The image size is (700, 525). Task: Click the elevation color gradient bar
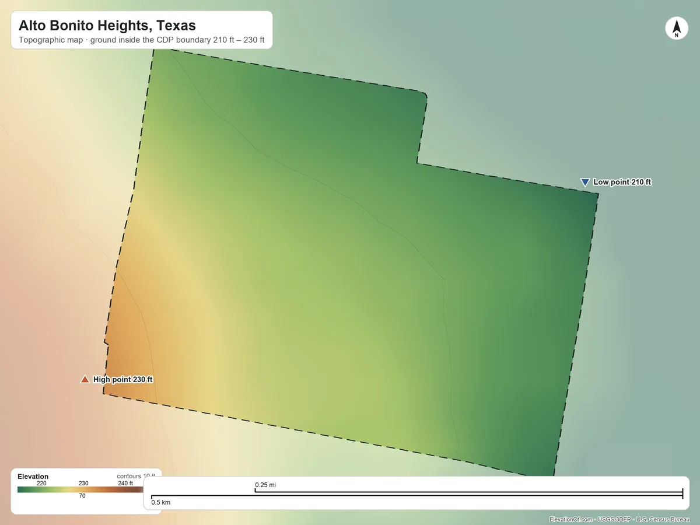(80, 490)
